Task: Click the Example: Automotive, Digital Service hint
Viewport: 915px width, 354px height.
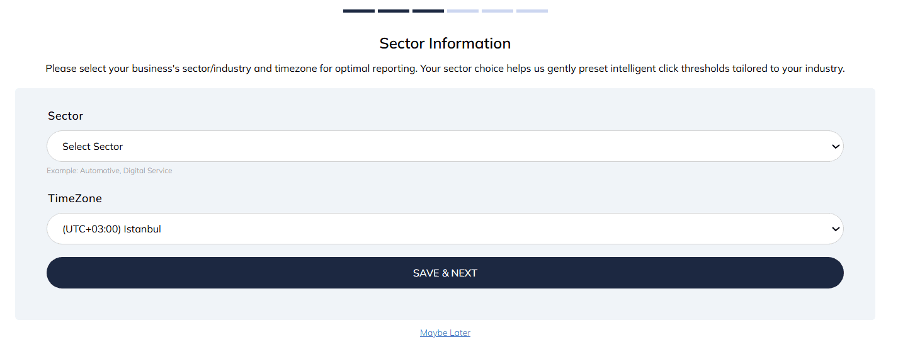Action: [x=109, y=171]
